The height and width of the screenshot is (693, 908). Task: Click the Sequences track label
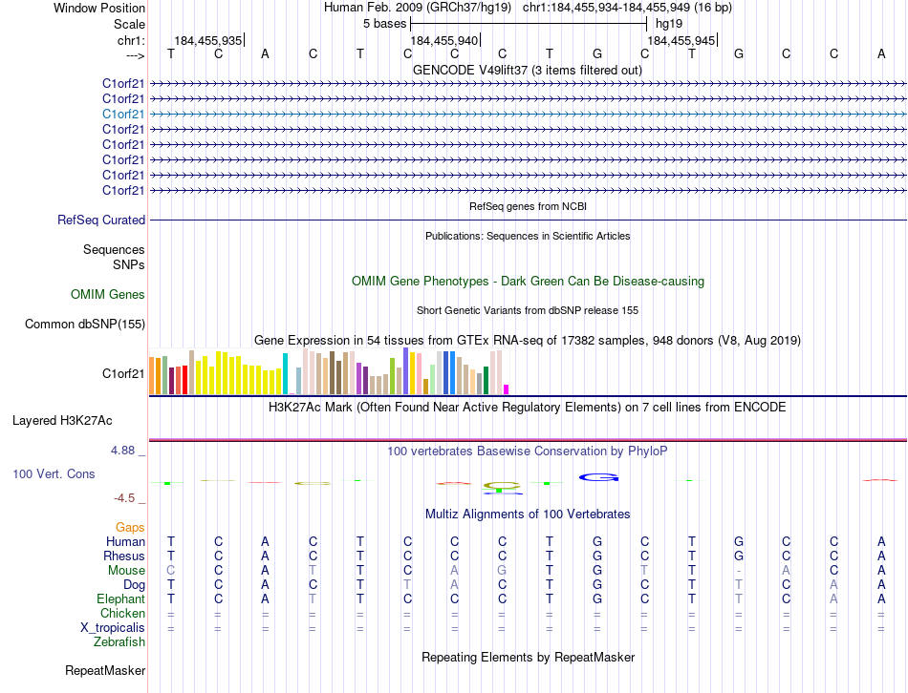[114, 249]
